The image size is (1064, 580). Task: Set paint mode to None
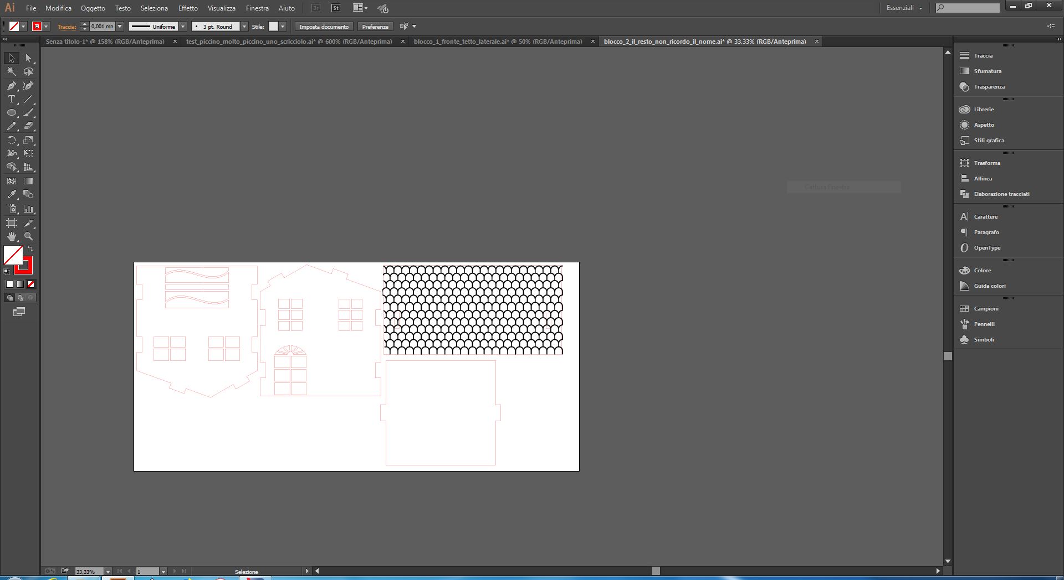31,284
